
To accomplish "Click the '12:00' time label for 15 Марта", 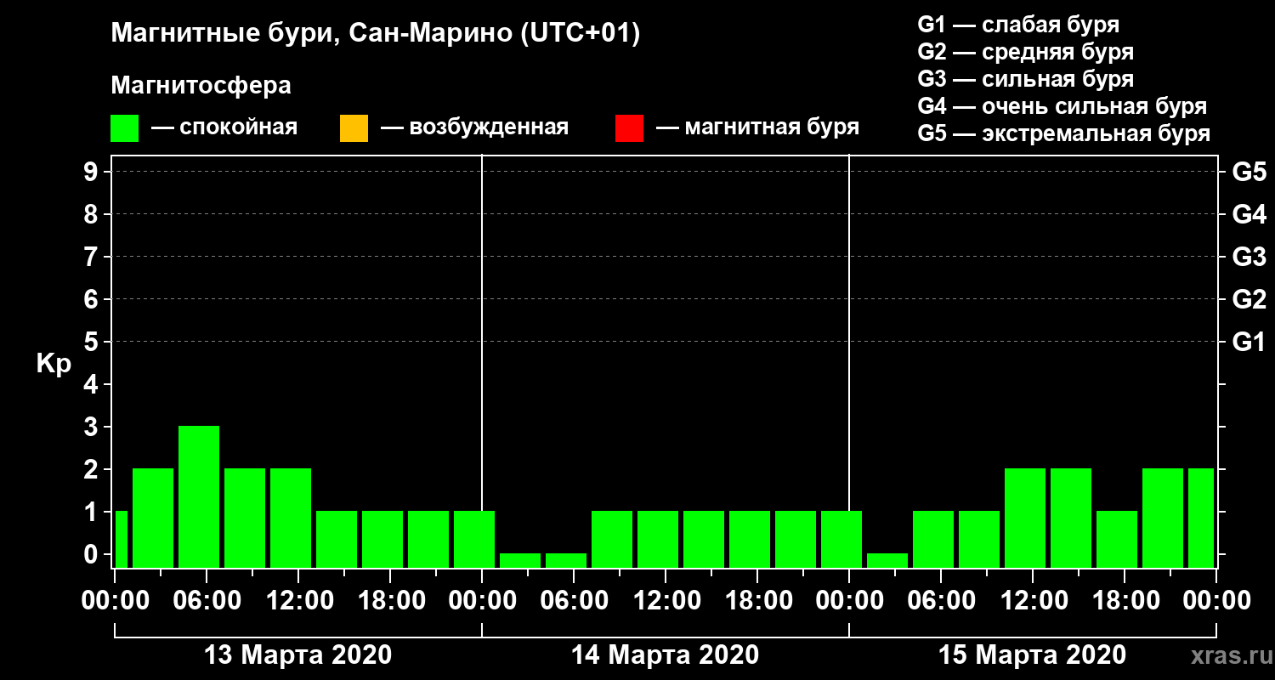I will tap(1033, 601).
